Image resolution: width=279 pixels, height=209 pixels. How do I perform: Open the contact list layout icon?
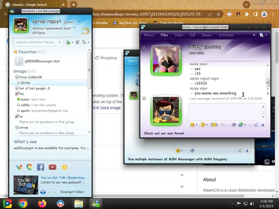click(x=78, y=42)
